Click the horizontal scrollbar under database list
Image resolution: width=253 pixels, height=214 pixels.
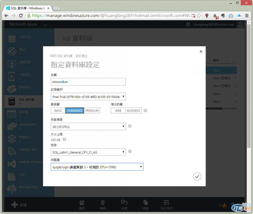[x=214, y=108]
